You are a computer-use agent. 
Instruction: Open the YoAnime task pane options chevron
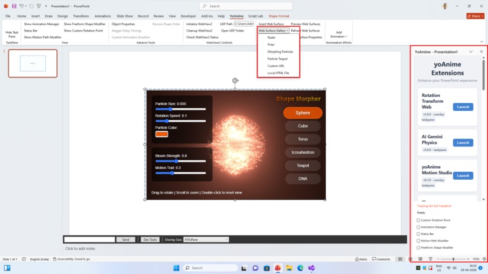(471, 51)
